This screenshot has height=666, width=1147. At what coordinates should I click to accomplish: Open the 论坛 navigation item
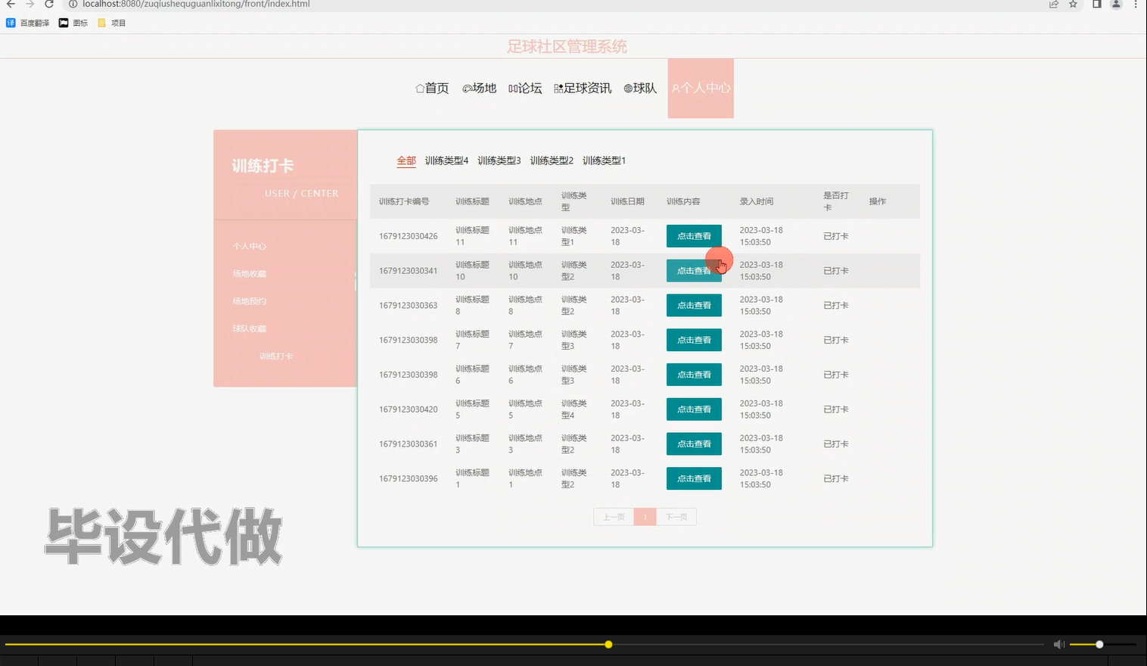pos(525,88)
